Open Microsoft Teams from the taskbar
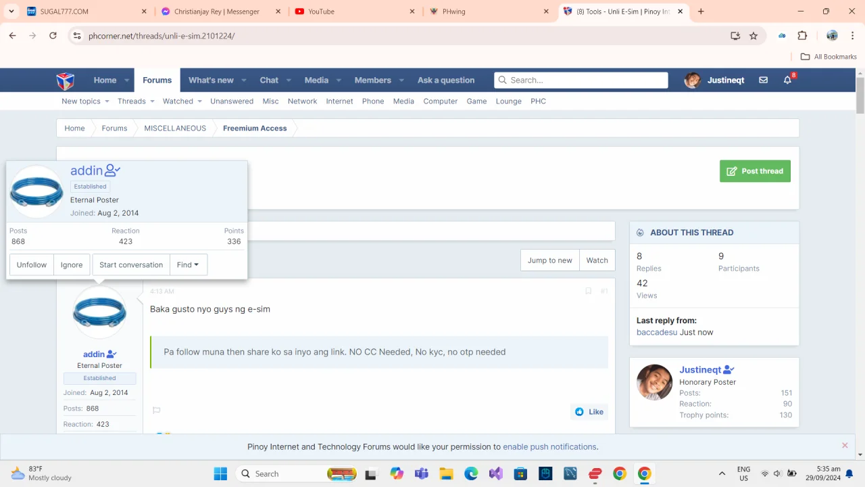The image size is (865, 487). pos(422,473)
